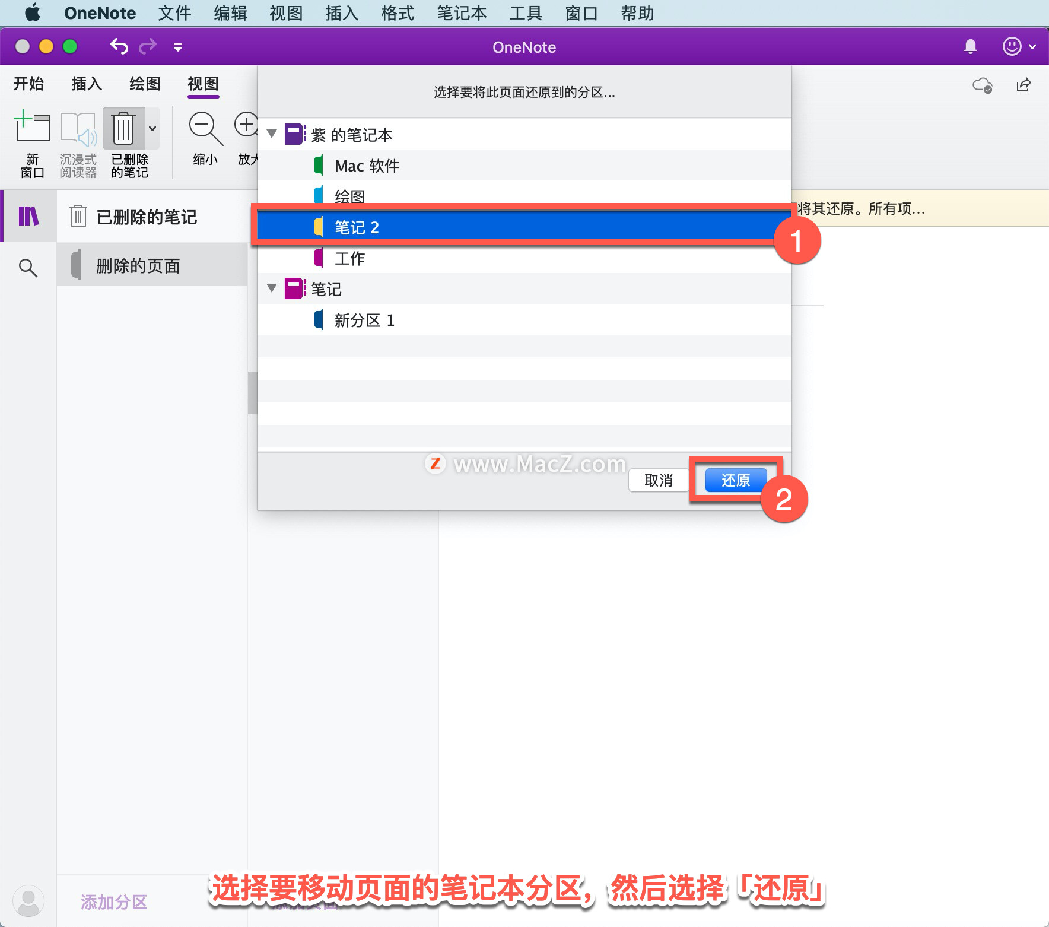The height and width of the screenshot is (927, 1049).
Task: Click the 还原 (Restore) button
Action: pos(736,480)
